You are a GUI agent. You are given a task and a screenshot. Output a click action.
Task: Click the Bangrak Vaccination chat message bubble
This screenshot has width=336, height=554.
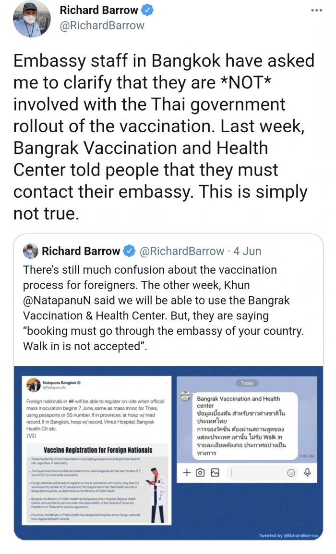click(245, 426)
